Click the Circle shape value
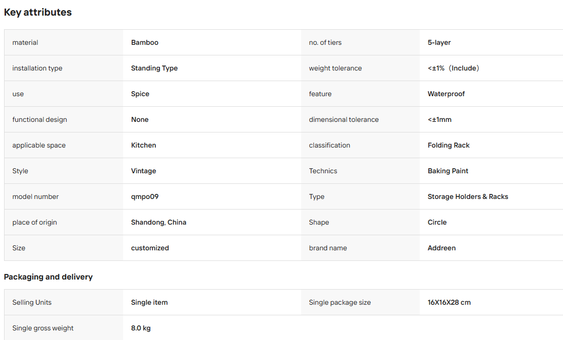Viewport: 563px width, 340px height. tap(437, 222)
